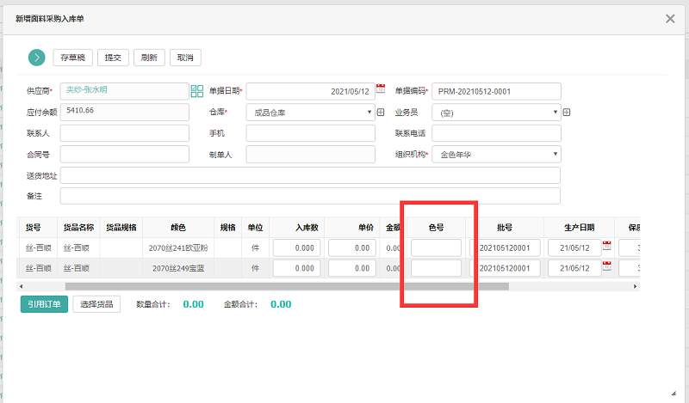Expand the 业务员 dropdown
The image size is (689, 403).
556,112
